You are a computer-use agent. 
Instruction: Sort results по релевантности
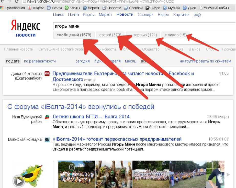click(x=40, y=61)
